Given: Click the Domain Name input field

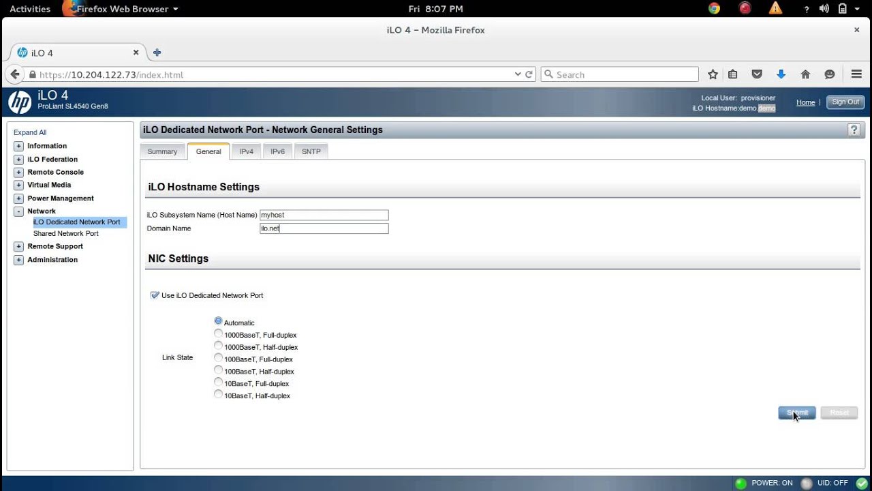Looking at the screenshot, I should 324,228.
